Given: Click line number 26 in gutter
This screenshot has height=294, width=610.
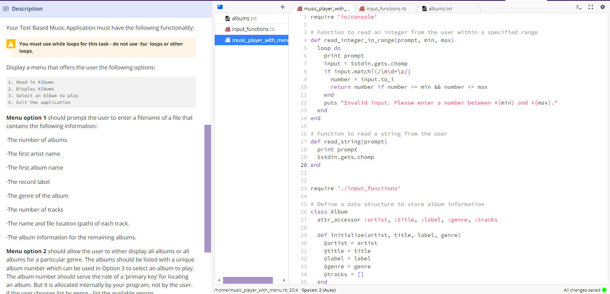Looking at the screenshot, I should pyautogui.click(x=303, y=212).
